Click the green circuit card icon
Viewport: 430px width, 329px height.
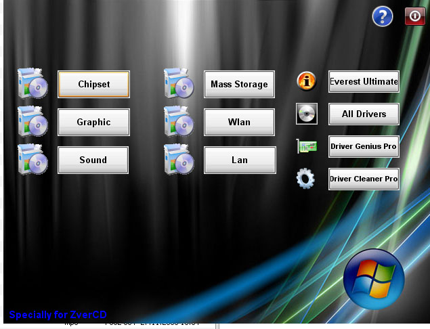pos(307,146)
